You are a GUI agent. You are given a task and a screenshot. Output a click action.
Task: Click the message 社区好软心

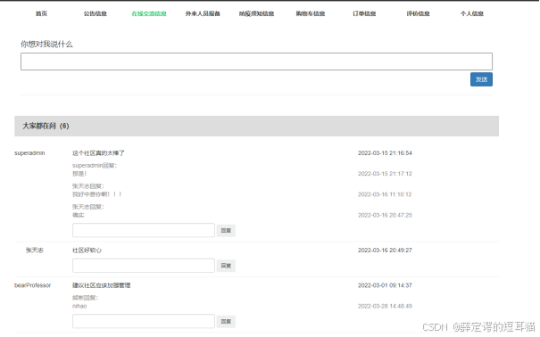point(87,250)
